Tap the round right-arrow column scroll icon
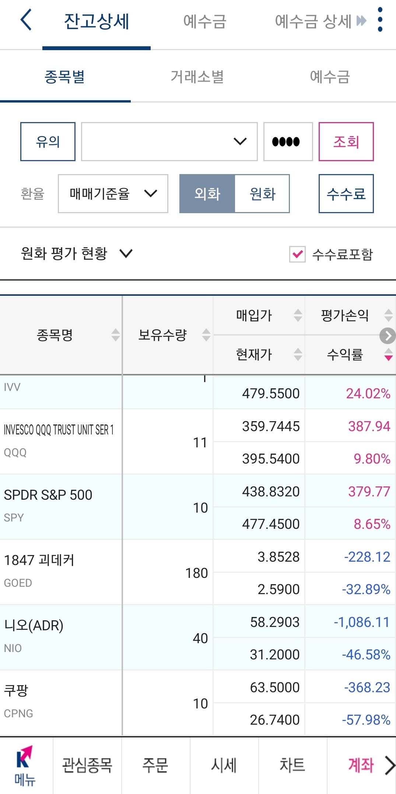 388,336
